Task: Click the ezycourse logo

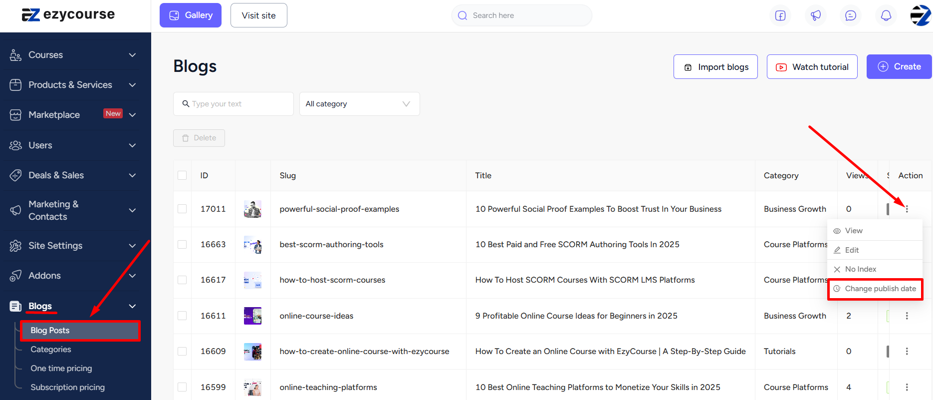Action: click(68, 15)
